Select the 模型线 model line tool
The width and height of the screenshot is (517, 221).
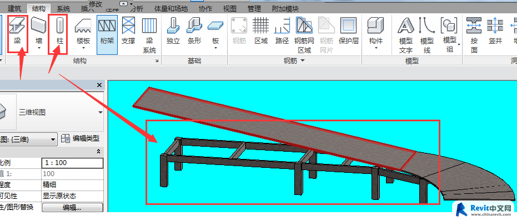[426, 35]
